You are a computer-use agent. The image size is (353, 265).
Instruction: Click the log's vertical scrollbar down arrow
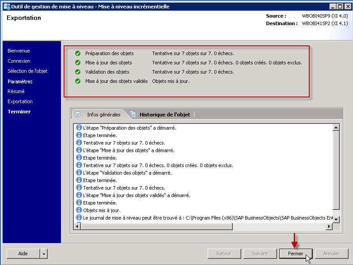click(x=336, y=219)
